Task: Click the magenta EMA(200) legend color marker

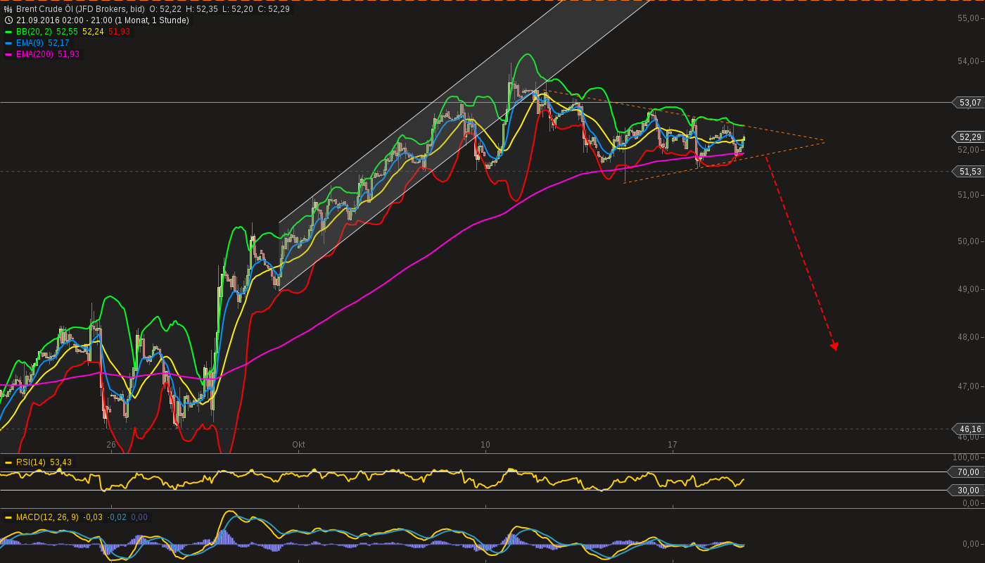Action: click(x=8, y=54)
